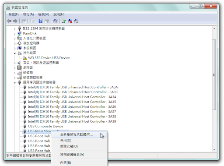Select USB Composite Device entry
The image size is (224, 166).
click(45, 126)
